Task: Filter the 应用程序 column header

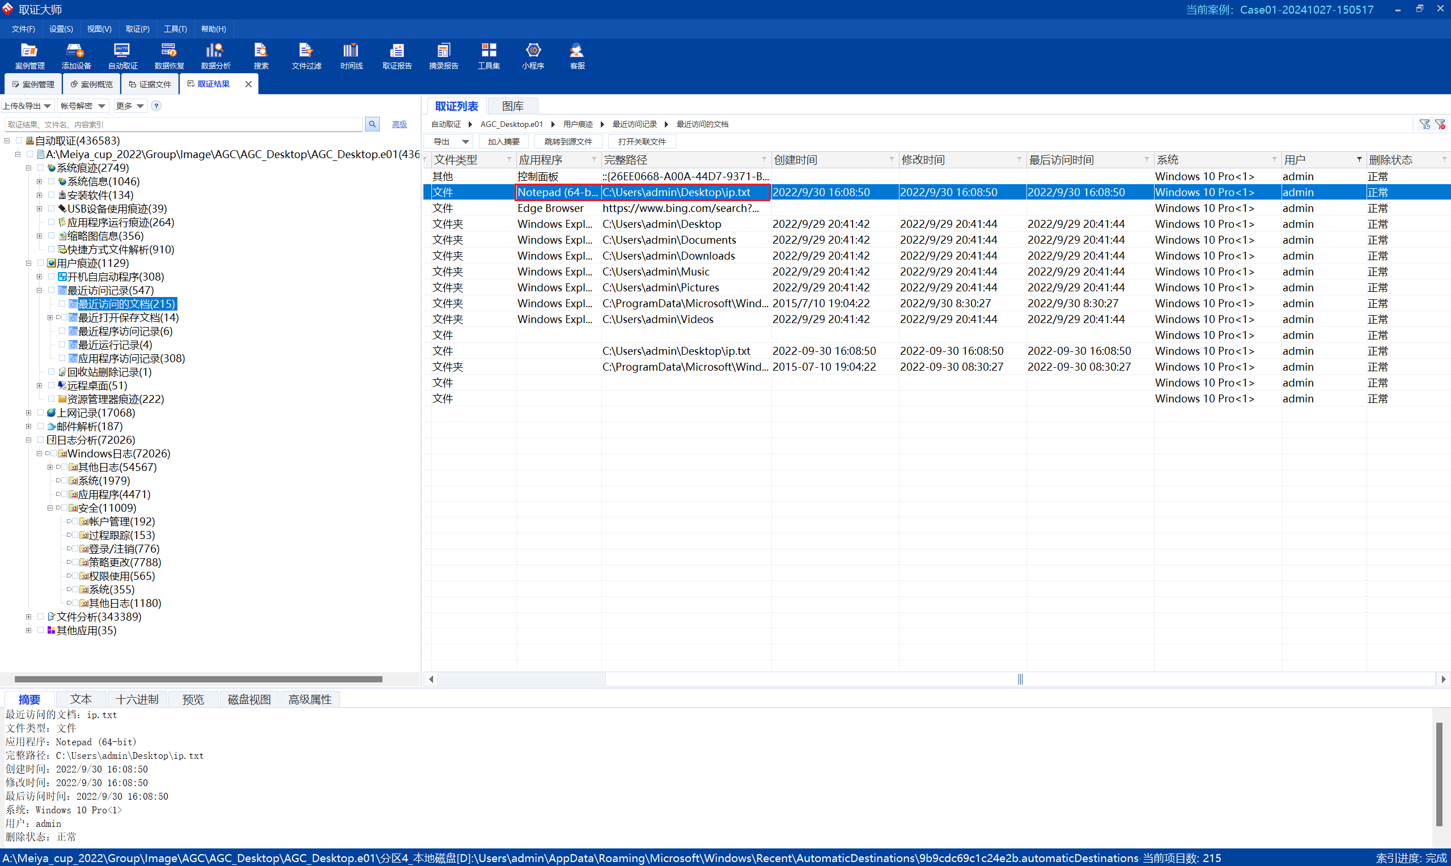Action: [594, 159]
